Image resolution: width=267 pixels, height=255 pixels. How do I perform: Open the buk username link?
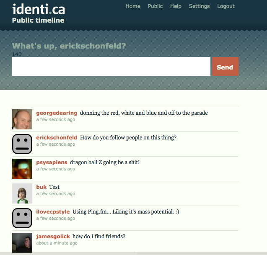41,187
